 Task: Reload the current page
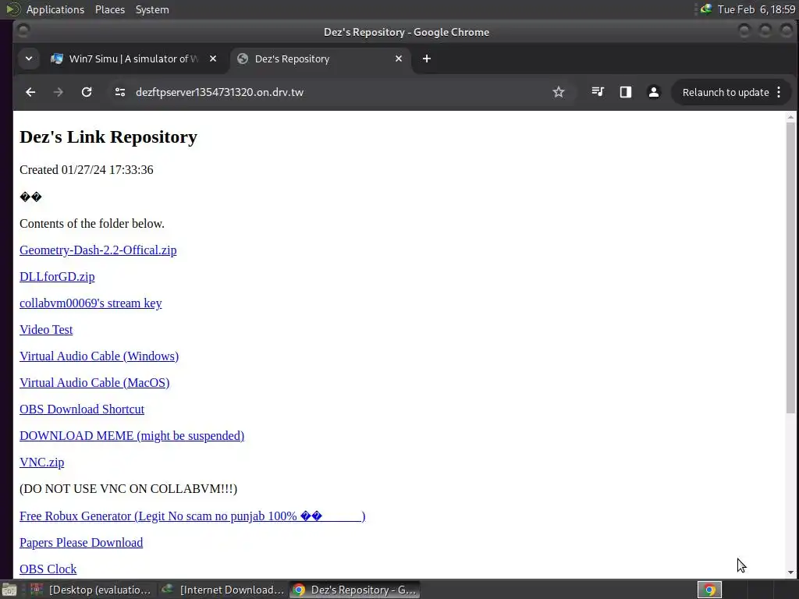87,92
